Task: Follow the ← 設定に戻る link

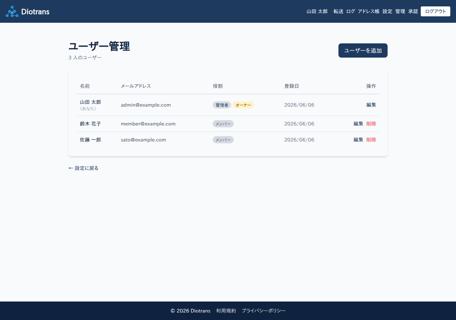Action: [x=83, y=168]
